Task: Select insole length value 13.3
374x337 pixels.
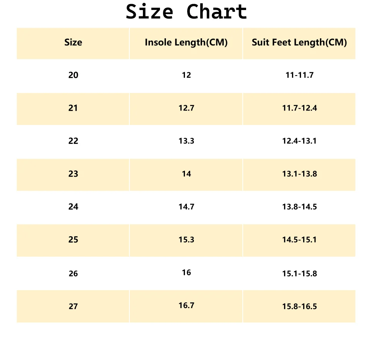Action: point(186,141)
